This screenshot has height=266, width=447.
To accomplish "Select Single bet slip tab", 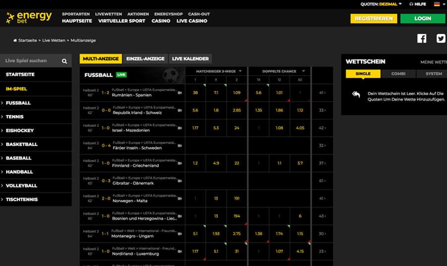I will tap(363, 74).
